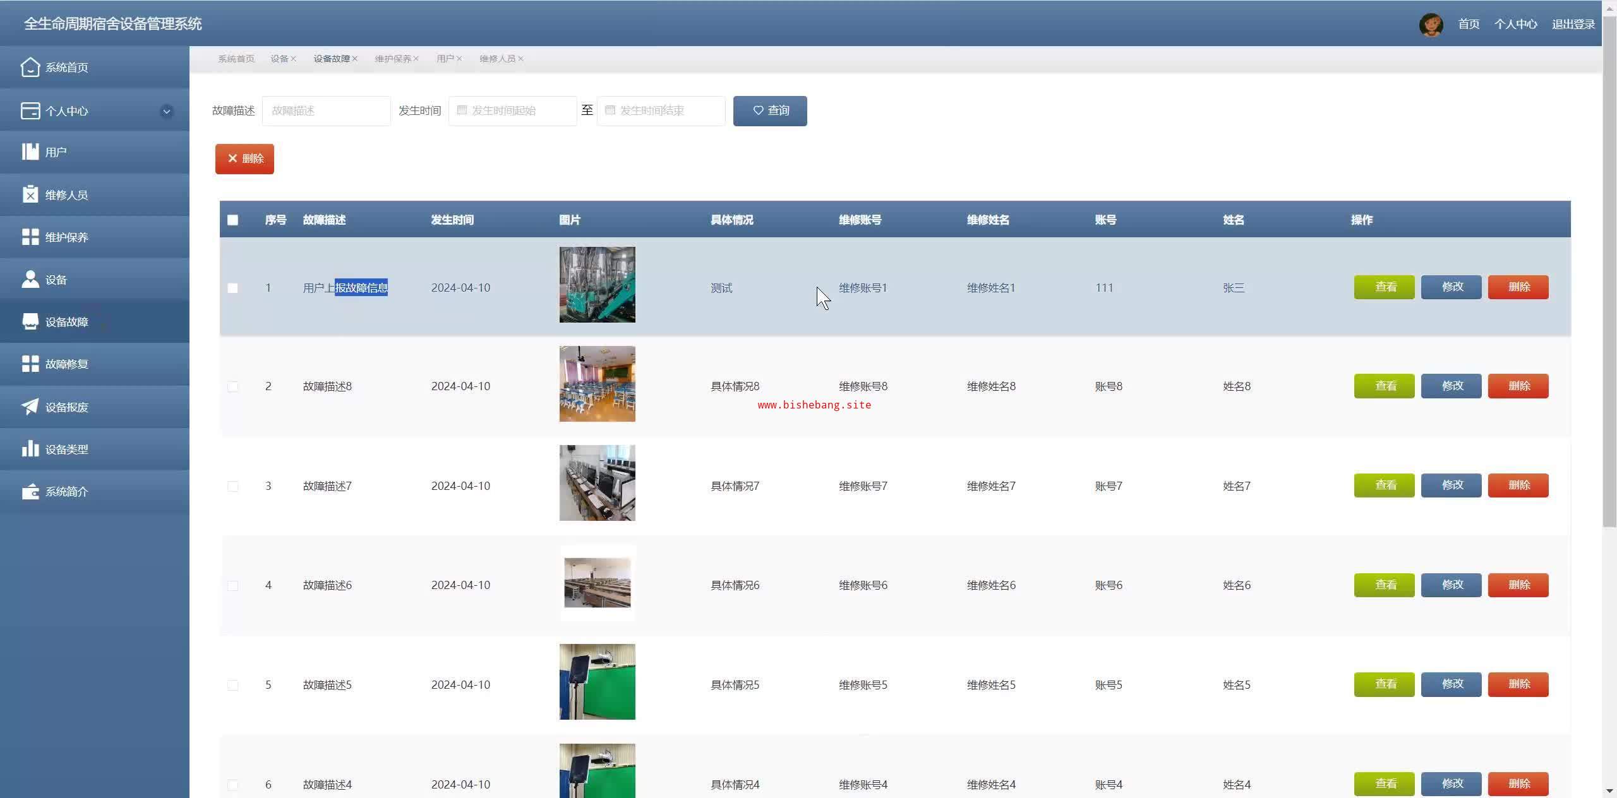This screenshot has width=1617, height=798.
Task: Open the 发生时间结束 date picker
Action: click(x=661, y=110)
